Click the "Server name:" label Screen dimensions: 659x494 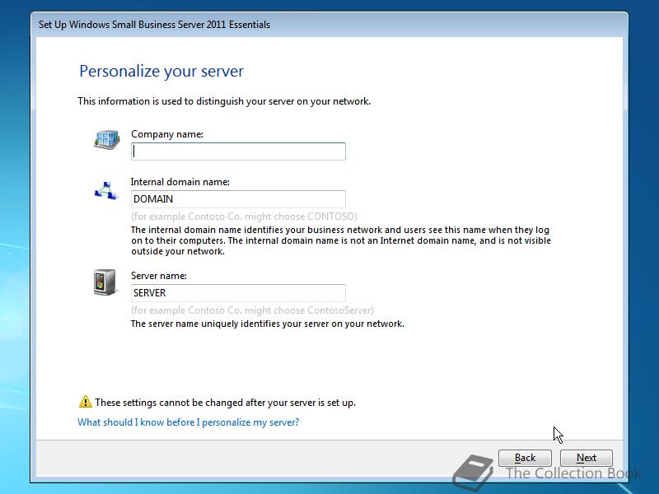159,276
